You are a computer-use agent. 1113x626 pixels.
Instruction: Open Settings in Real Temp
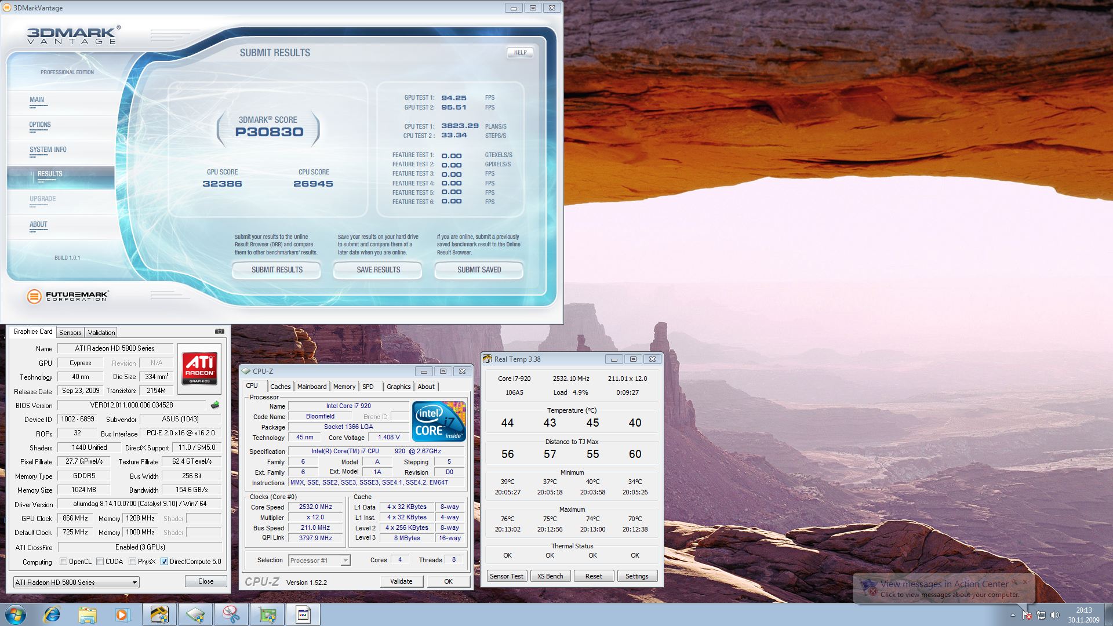coord(636,576)
